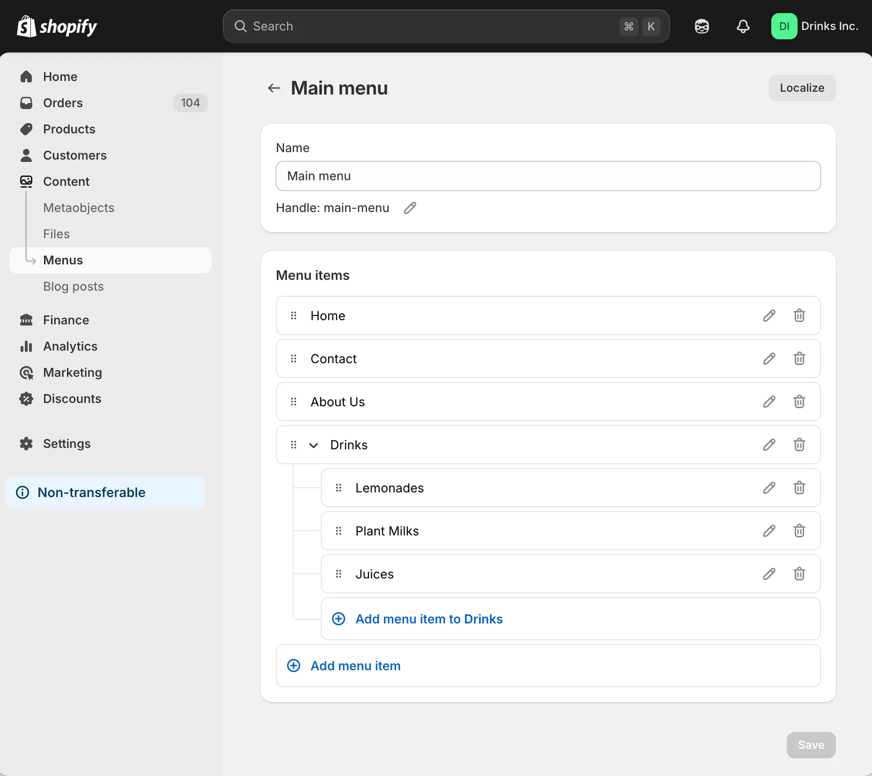Select Orders in the sidebar
Screen dimensions: 872x776
63,103
